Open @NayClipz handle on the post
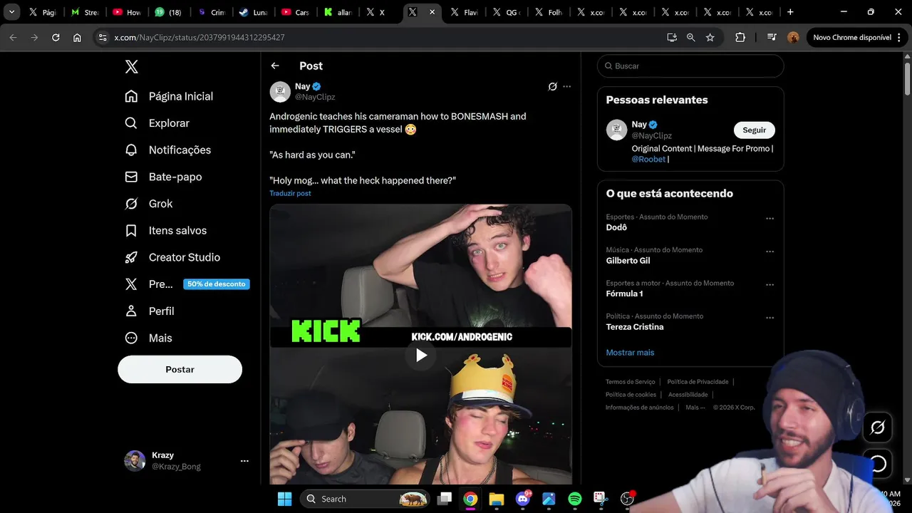The image size is (912, 513). [315, 97]
